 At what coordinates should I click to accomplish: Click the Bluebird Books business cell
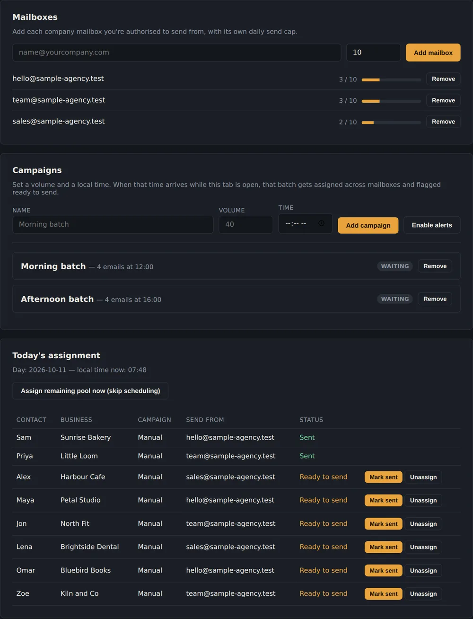(86, 570)
